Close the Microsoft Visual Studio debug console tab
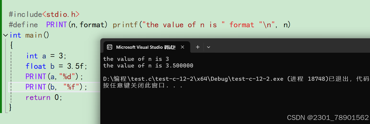The height and width of the screenshot is (124, 370). click(182, 47)
